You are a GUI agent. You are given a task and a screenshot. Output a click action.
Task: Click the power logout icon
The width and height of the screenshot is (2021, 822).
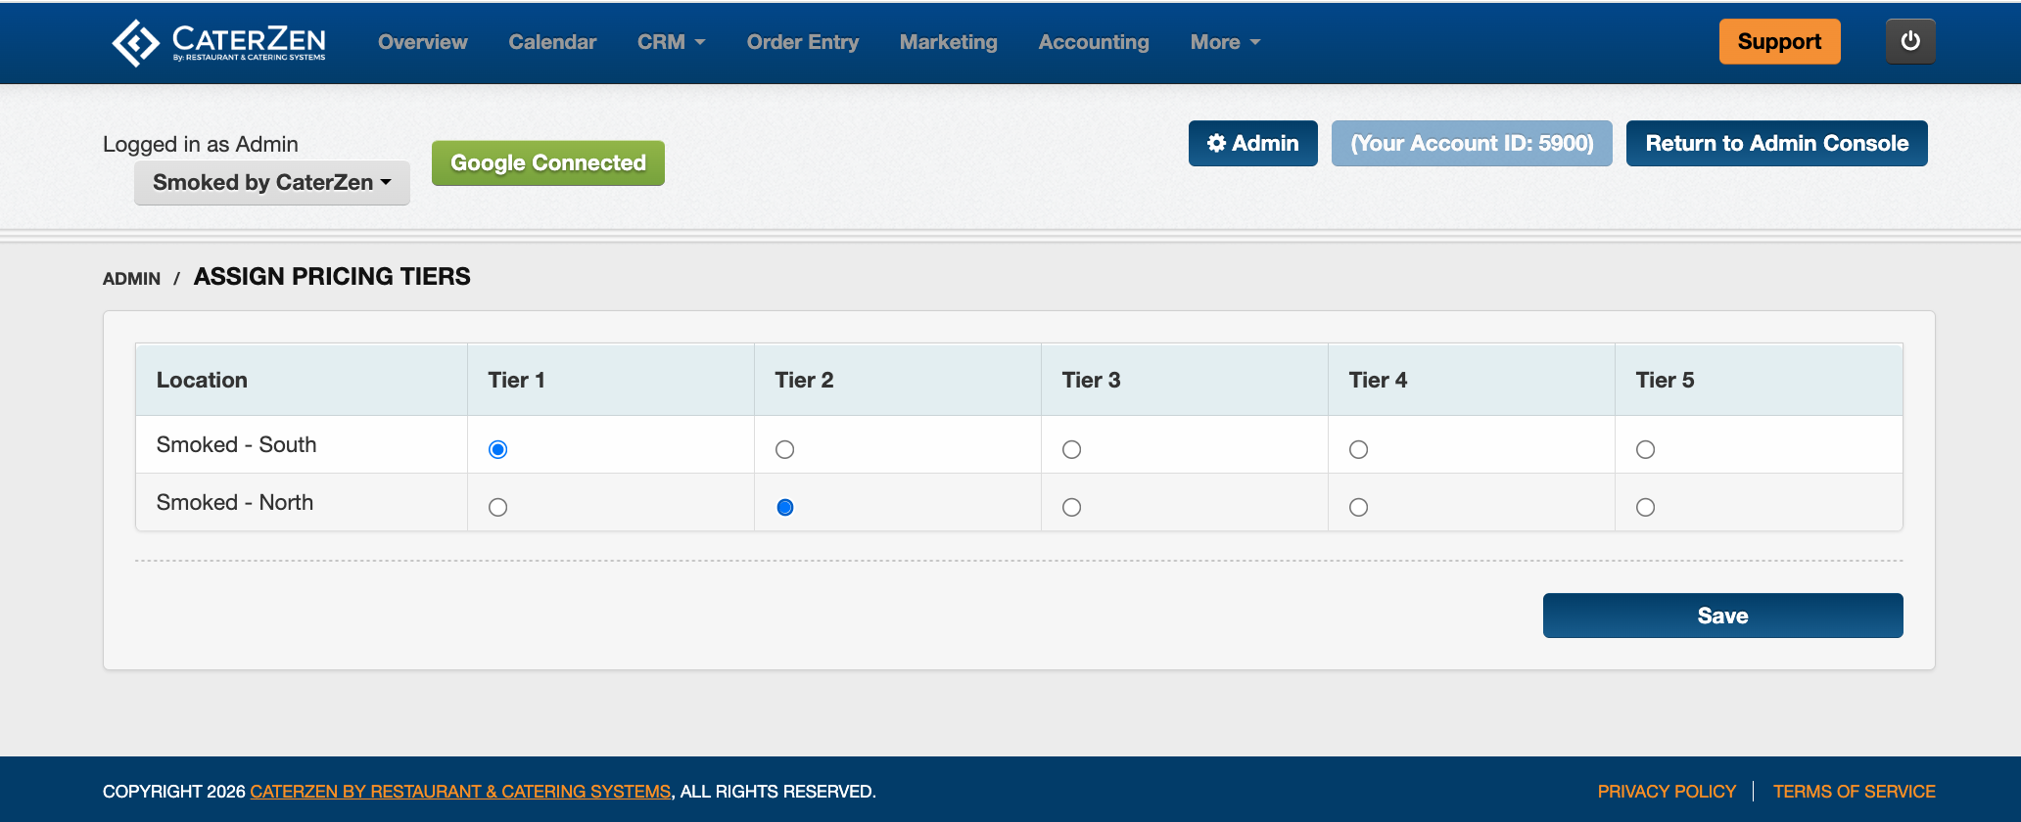(x=1910, y=41)
